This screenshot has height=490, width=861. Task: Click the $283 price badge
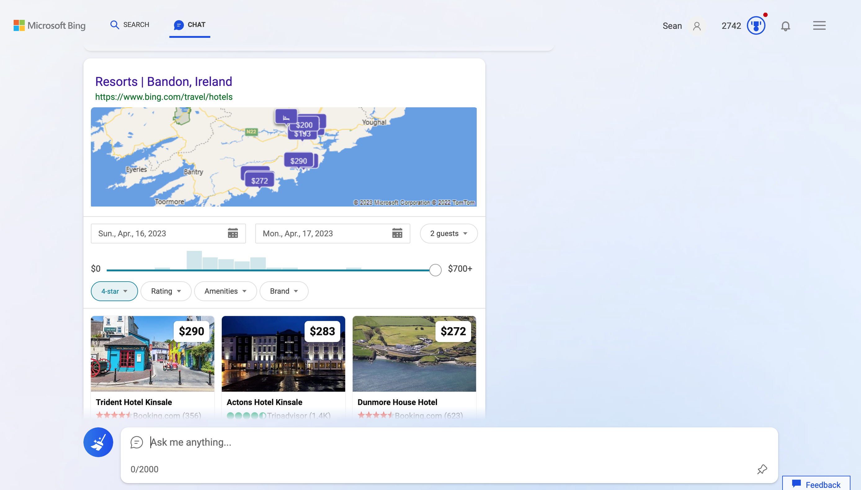pos(322,332)
